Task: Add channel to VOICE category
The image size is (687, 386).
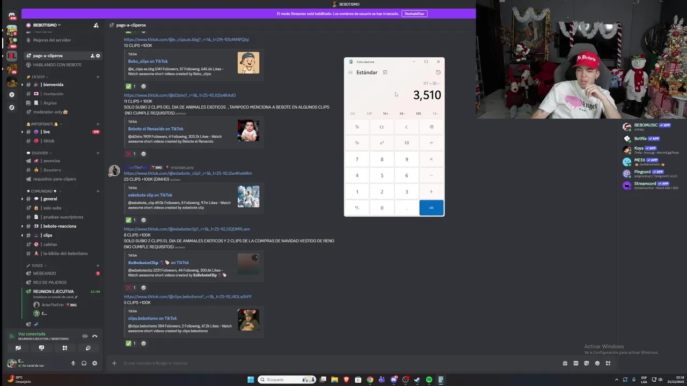Action: 98,266
